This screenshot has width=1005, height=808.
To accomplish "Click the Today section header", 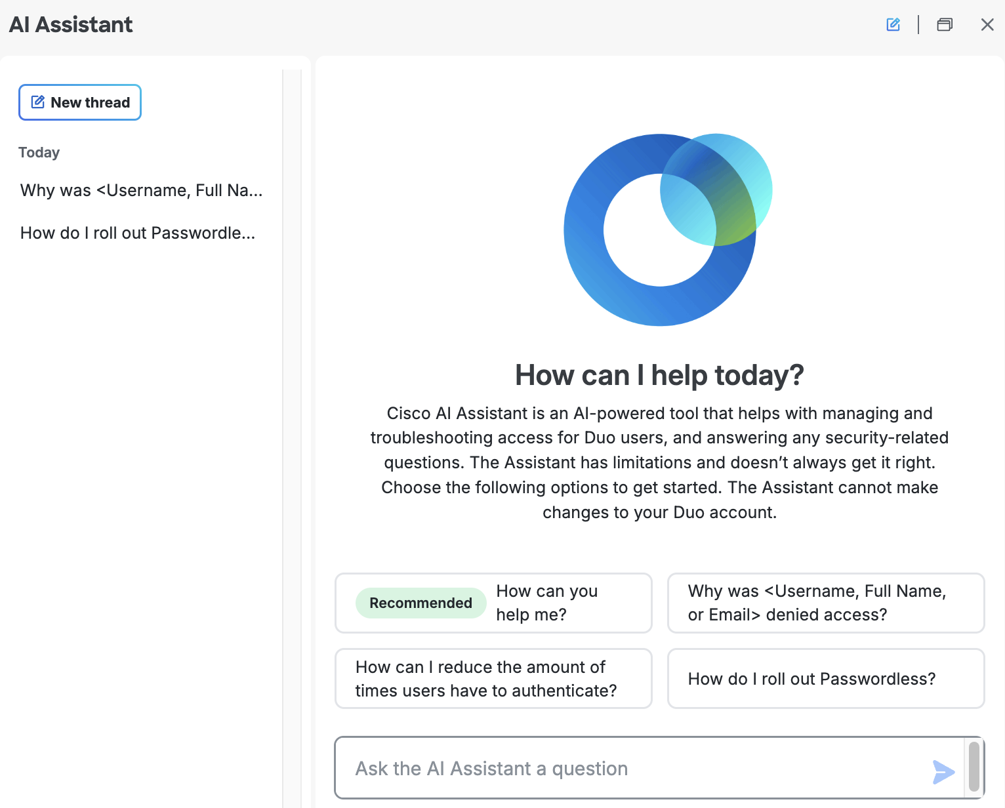I will 39,152.
